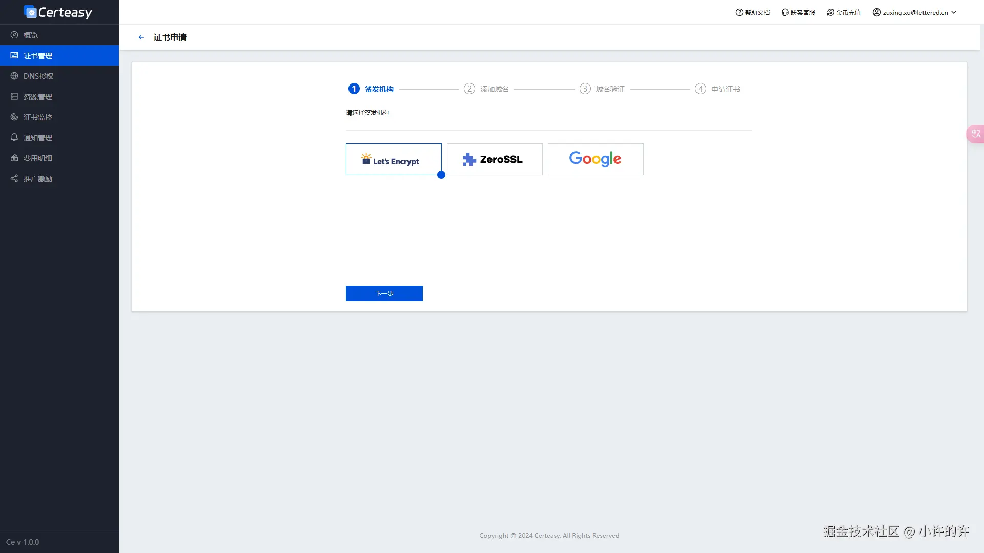This screenshot has width=984, height=553.
Task: Select the 推广激励 share icon
Action: (14, 178)
